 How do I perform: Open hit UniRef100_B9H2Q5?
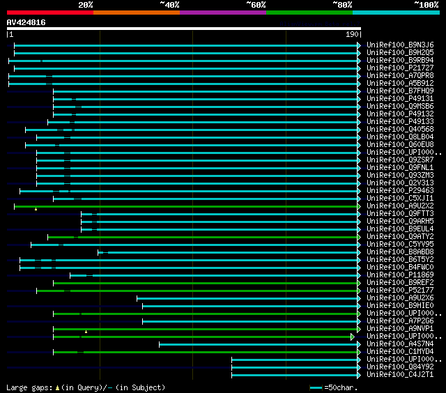tap(400, 52)
